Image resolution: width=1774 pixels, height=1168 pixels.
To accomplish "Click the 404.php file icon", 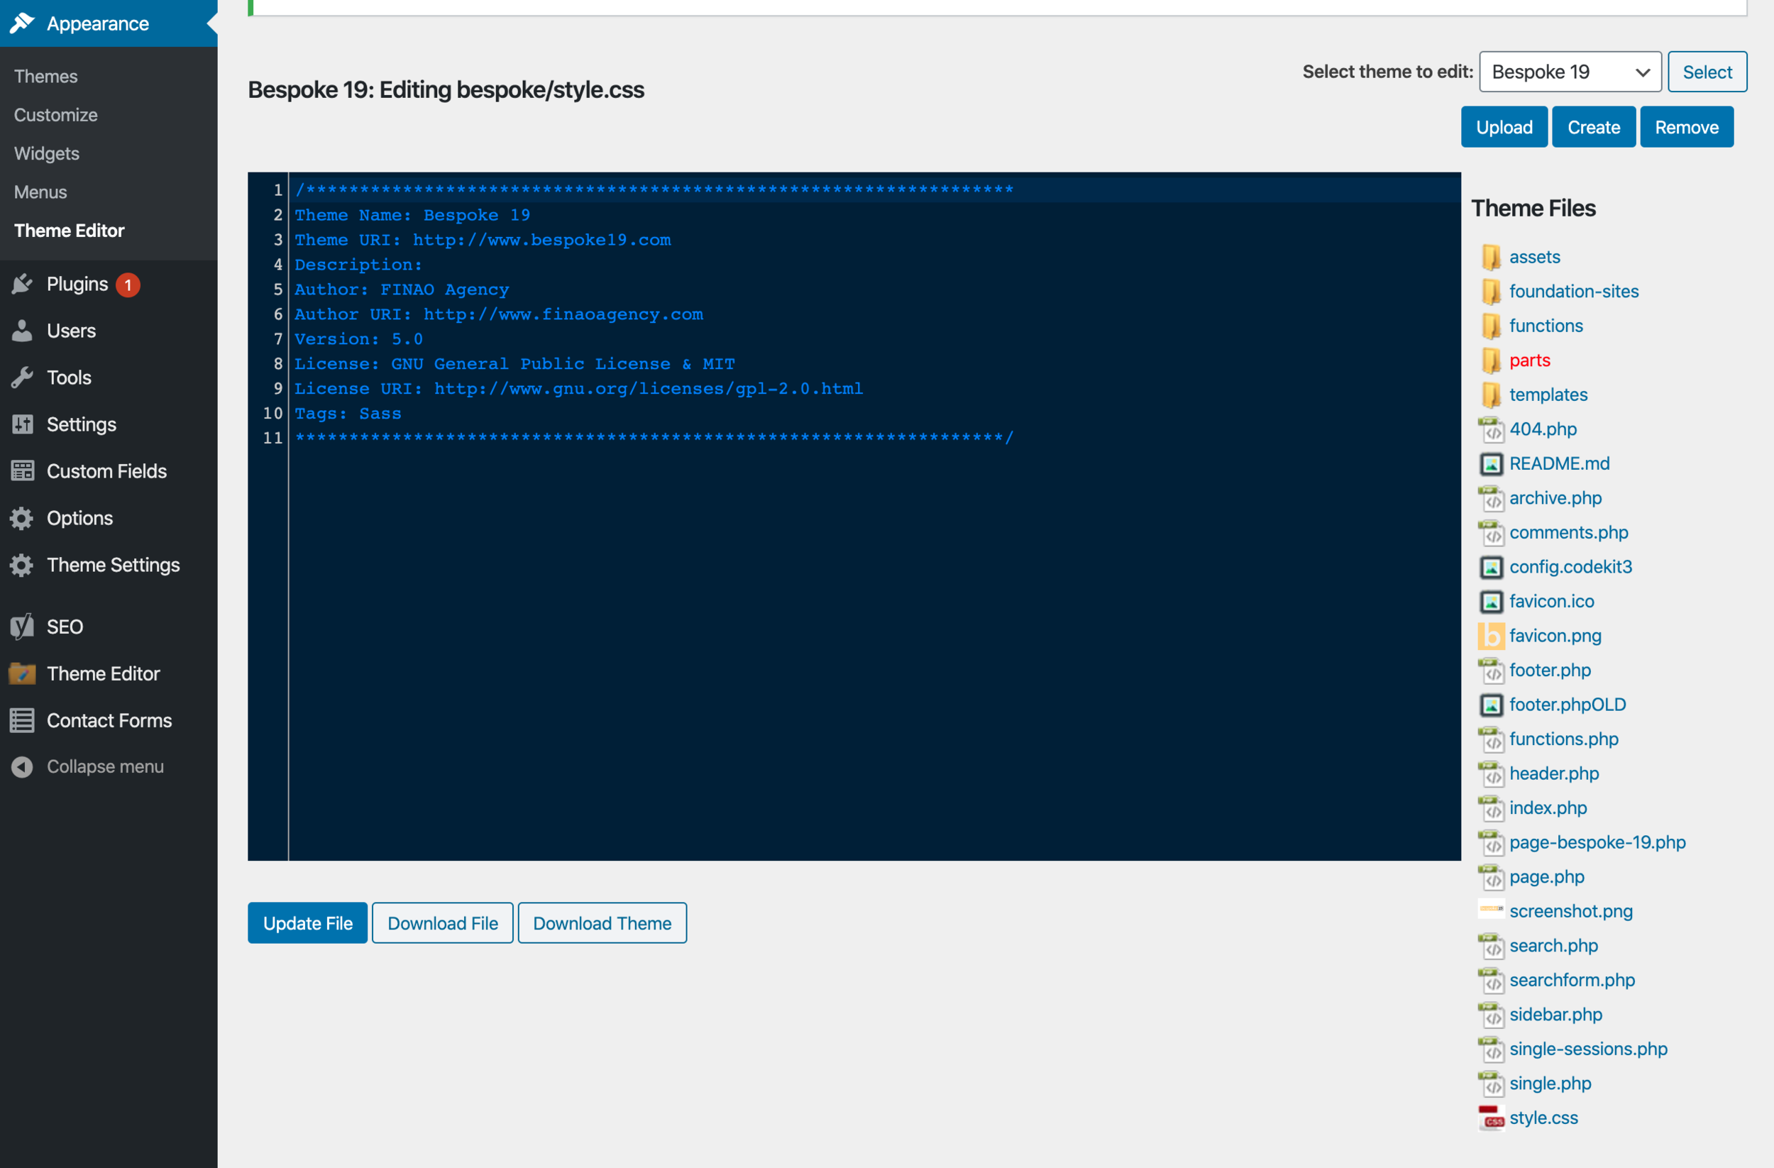I will click(x=1491, y=429).
